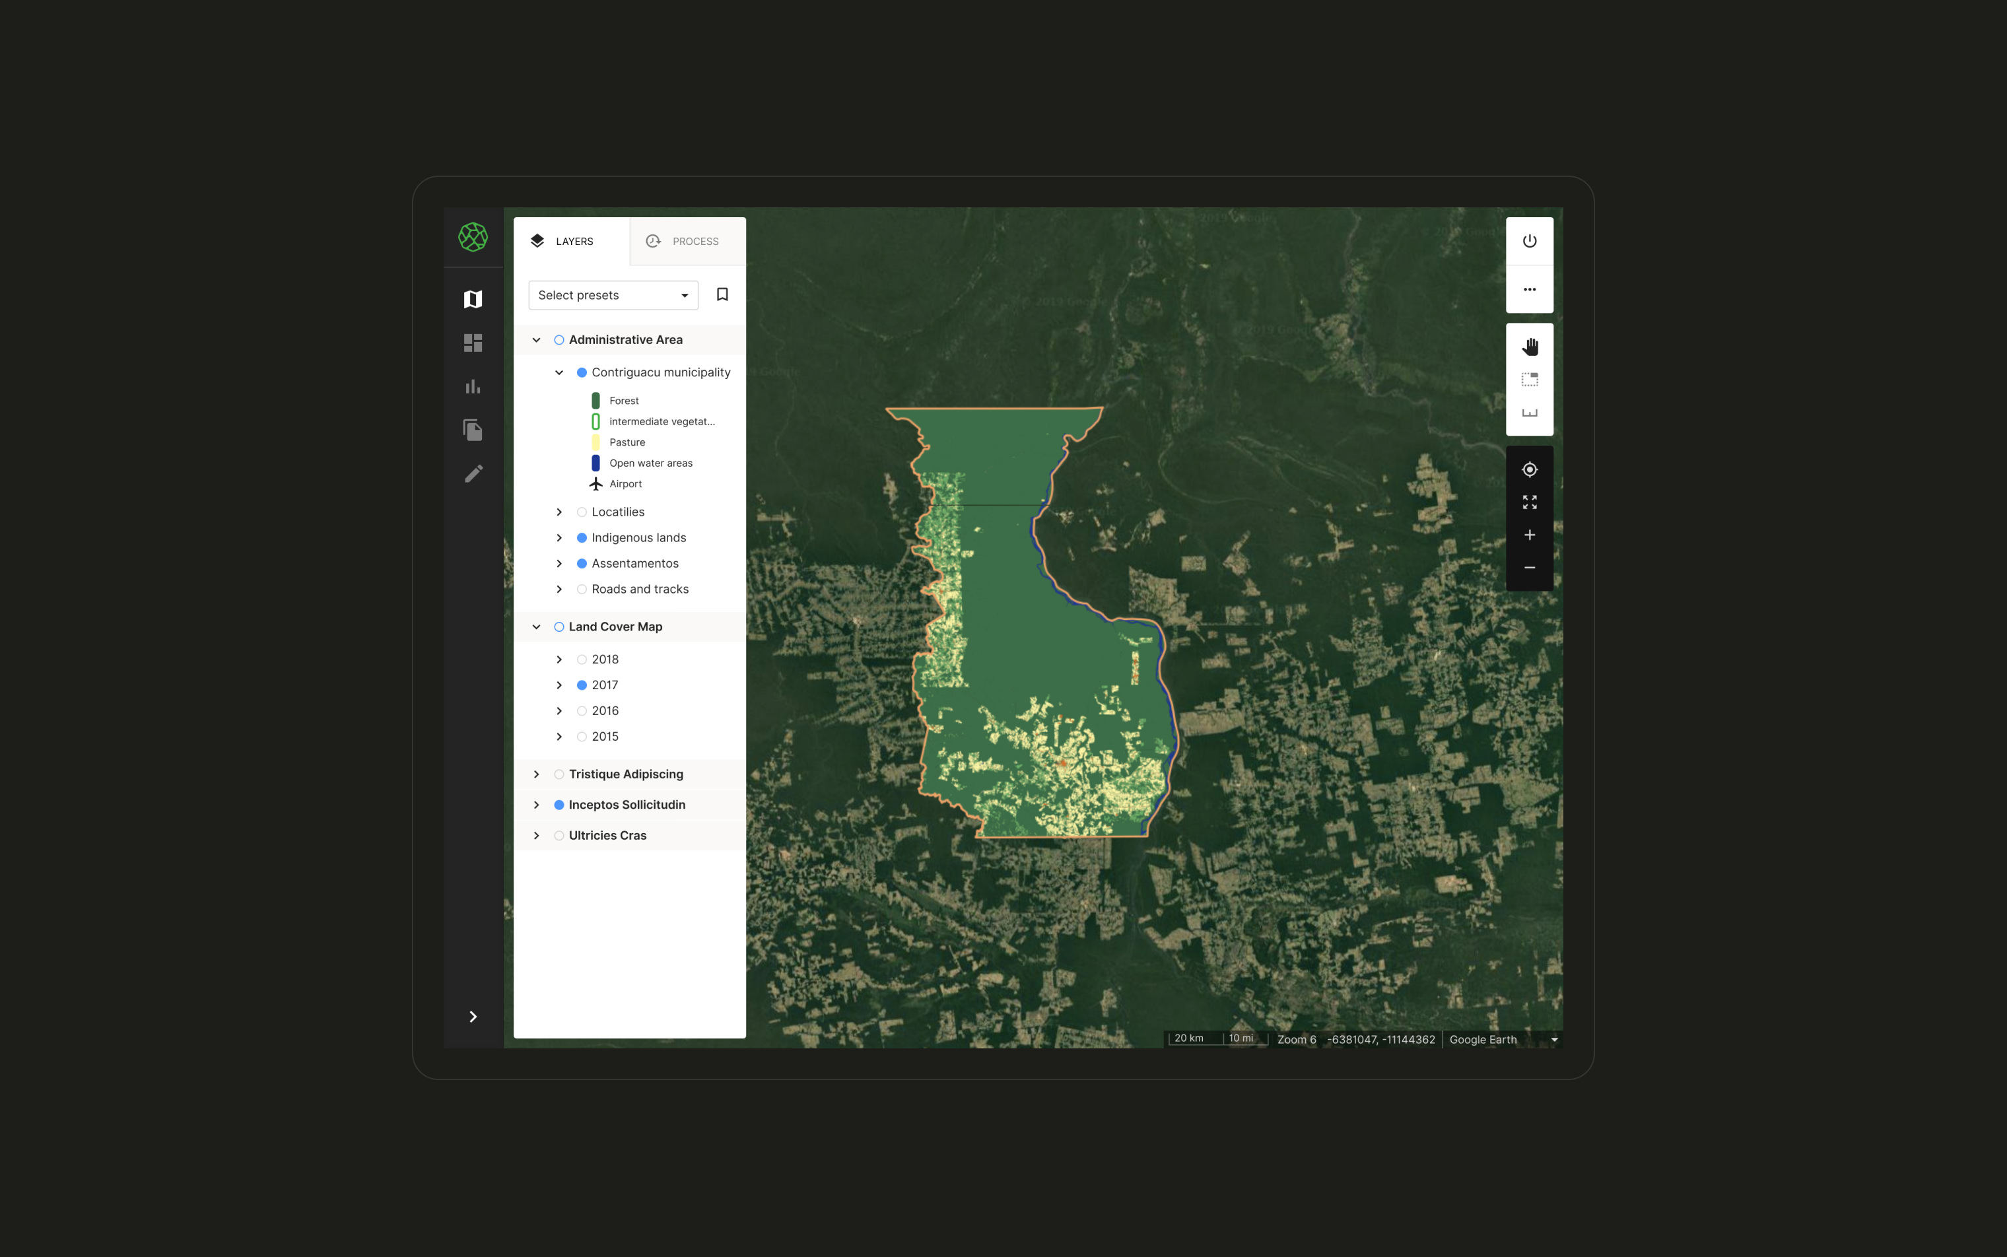Click the power/reset icon in toolbar
Image resolution: width=2007 pixels, height=1257 pixels.
[1530, 240]
